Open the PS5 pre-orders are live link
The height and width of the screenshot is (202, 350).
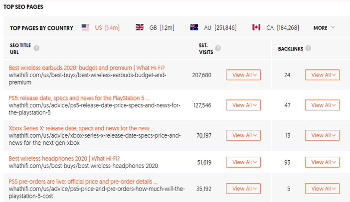click(83, 182)
